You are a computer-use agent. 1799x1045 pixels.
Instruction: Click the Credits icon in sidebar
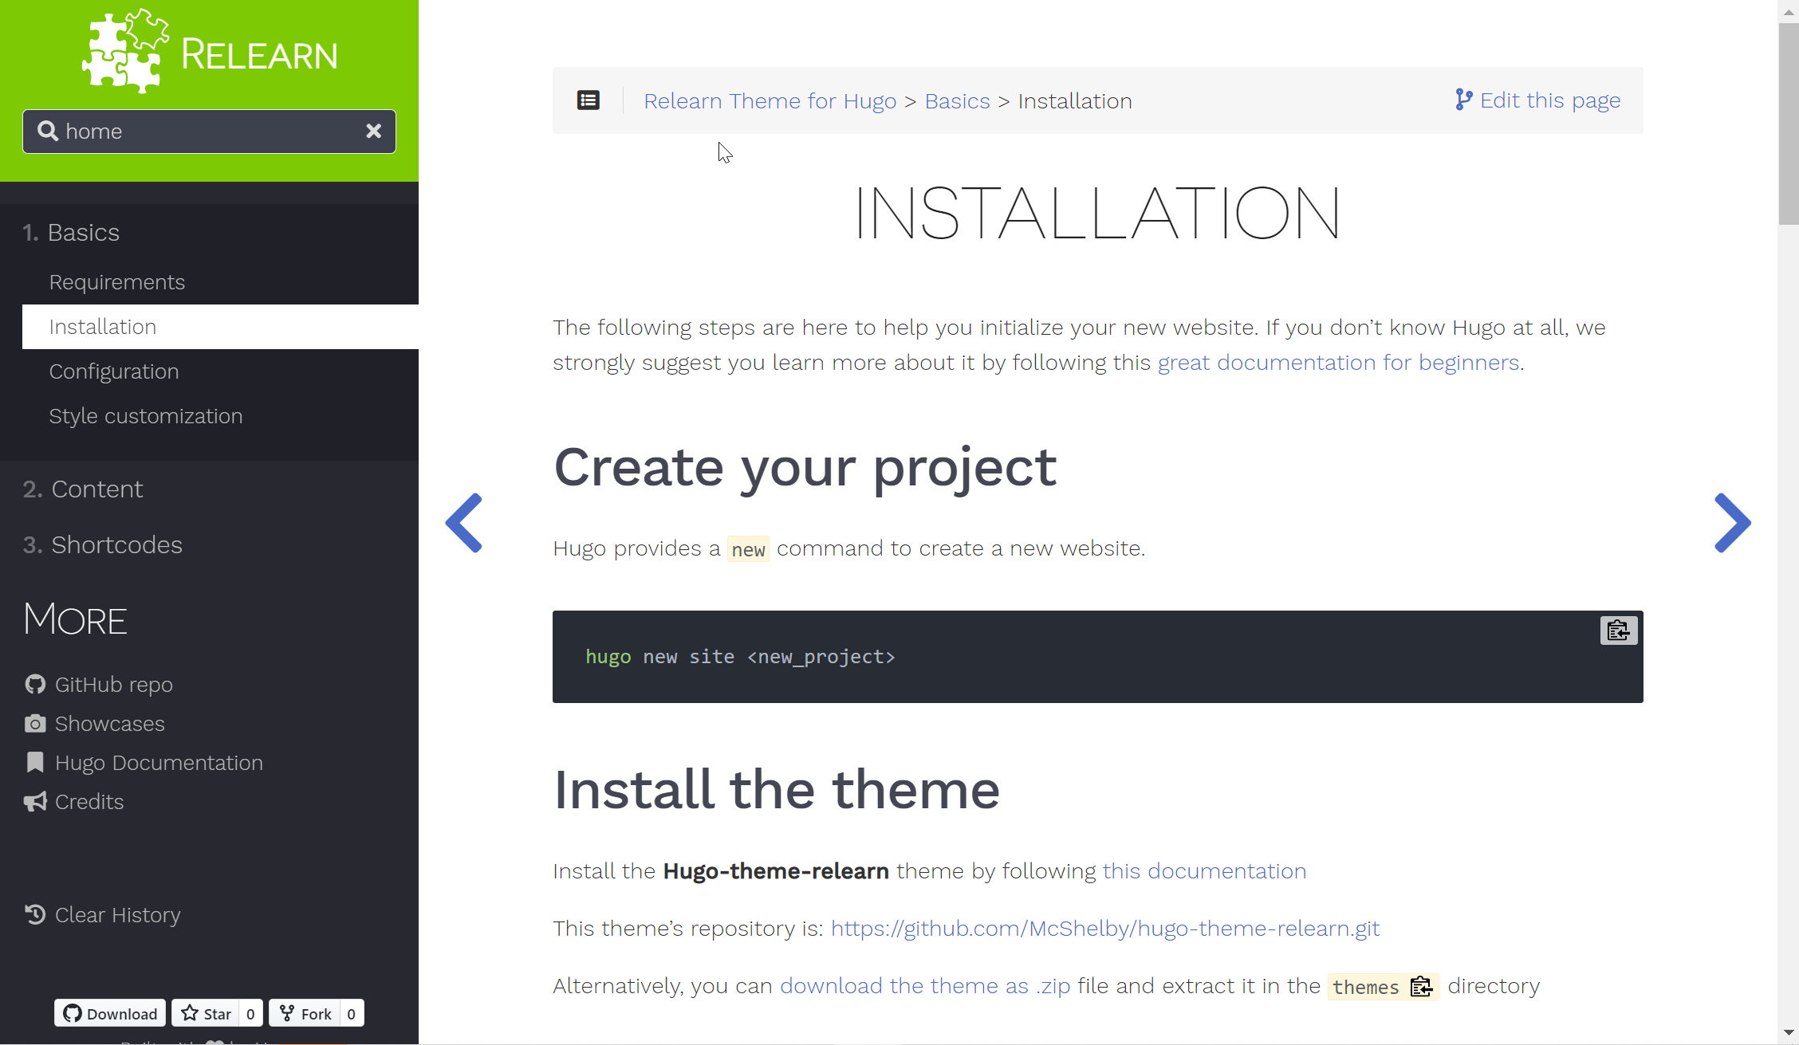tap(35, 801)
